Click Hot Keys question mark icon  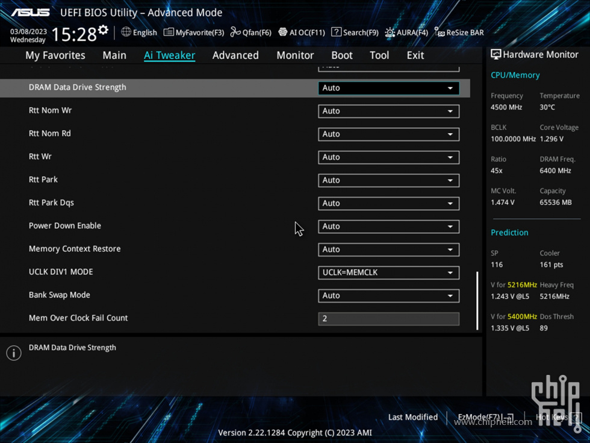point(576,417)
